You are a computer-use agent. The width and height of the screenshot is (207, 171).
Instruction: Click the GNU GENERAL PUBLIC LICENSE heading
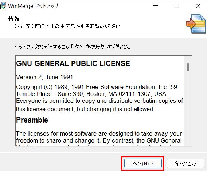point(73,63)
